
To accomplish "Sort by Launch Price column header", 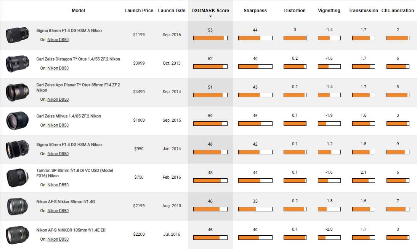I will pyautogui.click(x=138, y=11).
